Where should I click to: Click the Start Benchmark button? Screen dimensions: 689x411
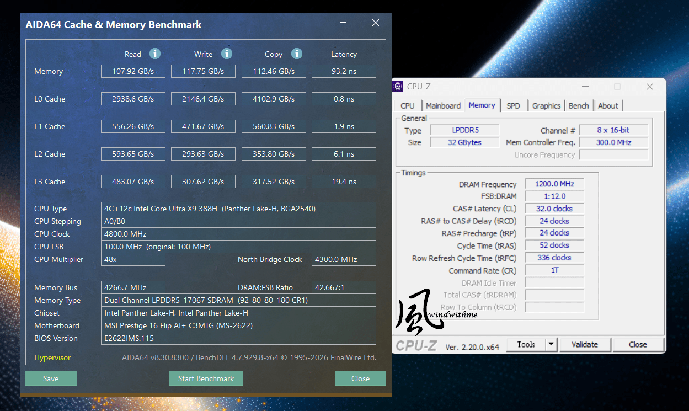pos(206,378)
